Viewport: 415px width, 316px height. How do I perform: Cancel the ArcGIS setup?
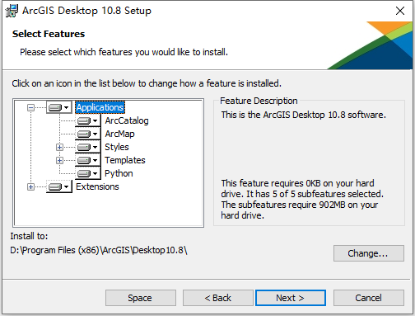click(x=369, y=298)
